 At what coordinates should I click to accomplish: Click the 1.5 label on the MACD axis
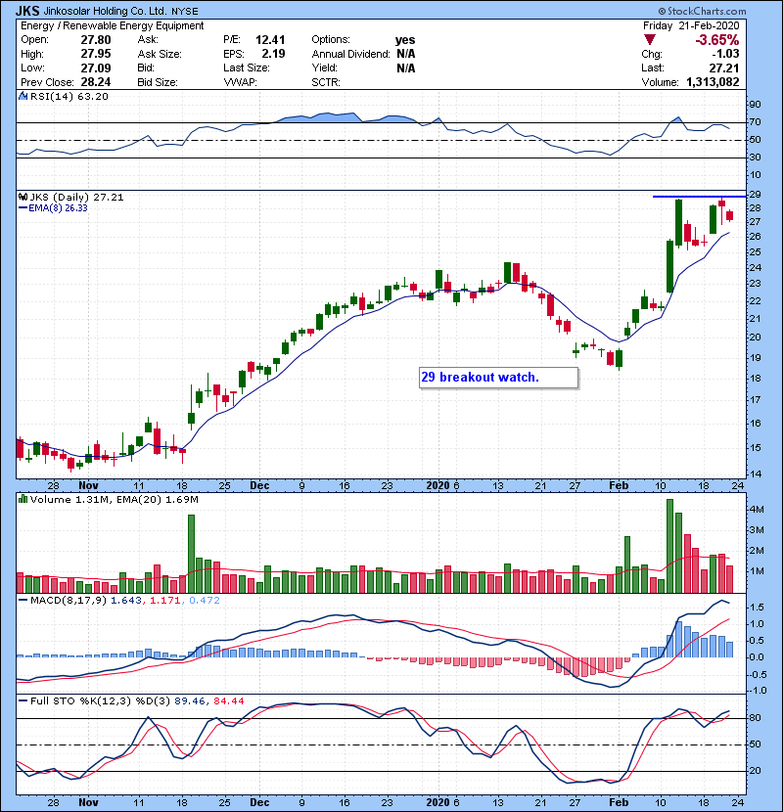point(757,607)
